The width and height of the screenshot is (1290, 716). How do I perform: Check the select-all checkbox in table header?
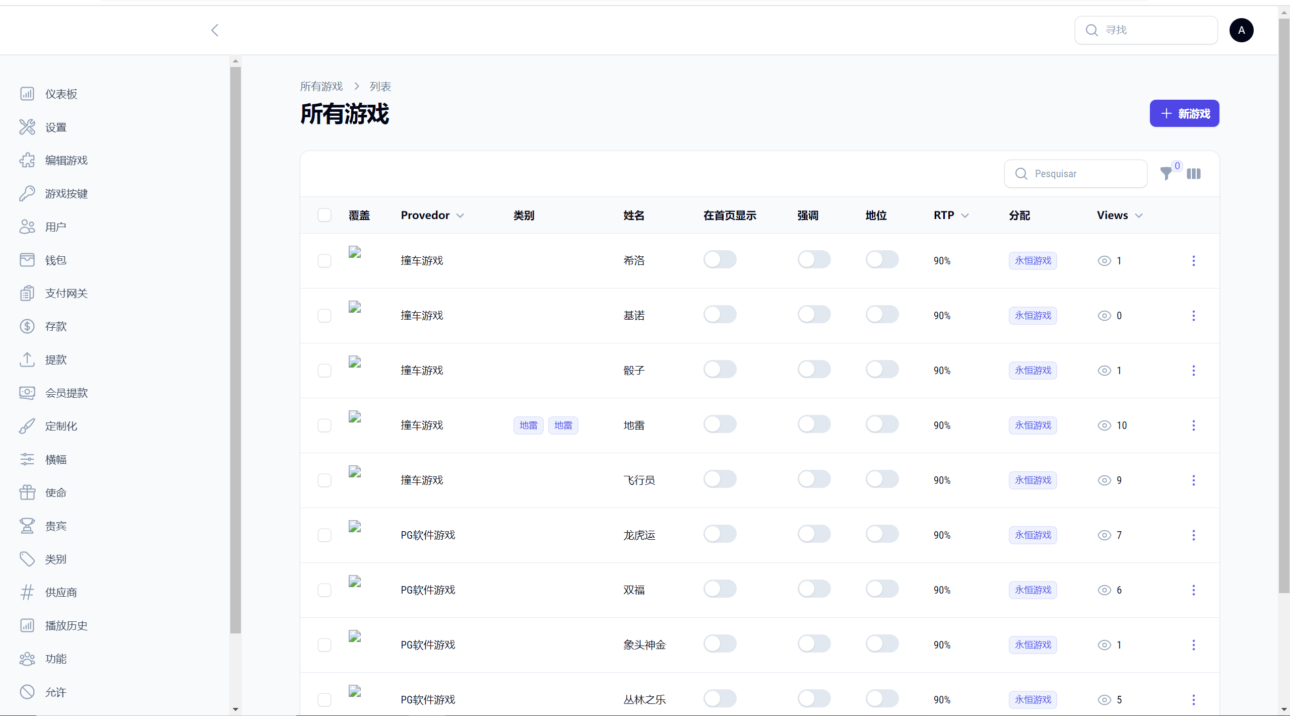pyautogui.click(x=325, y=215)
